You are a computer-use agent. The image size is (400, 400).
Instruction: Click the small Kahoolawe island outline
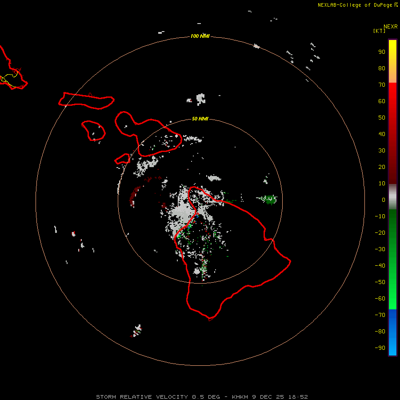pos(123,159)
